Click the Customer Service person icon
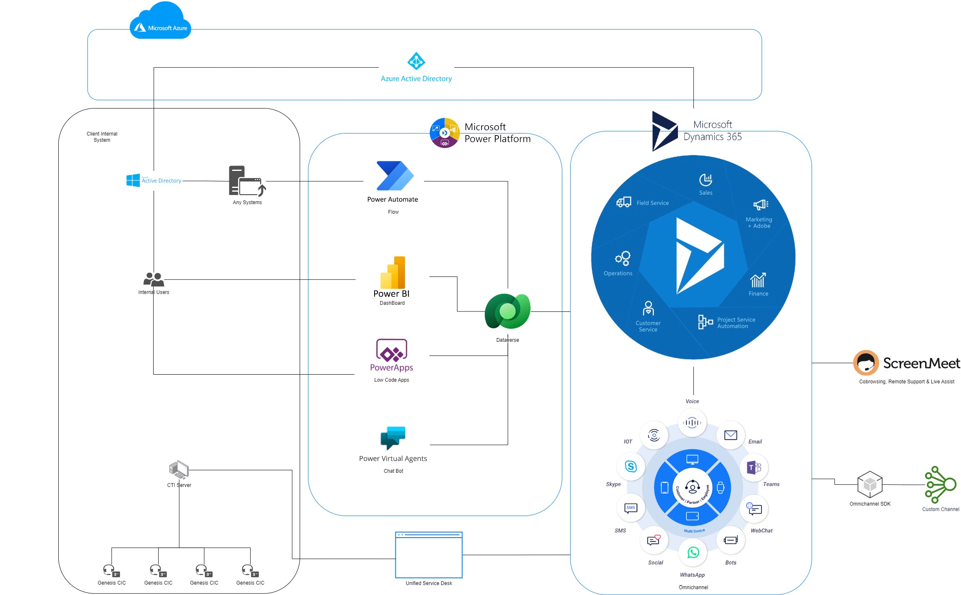Image resolution: width=961 pixels, height=595 pixels. click(648, 309)
